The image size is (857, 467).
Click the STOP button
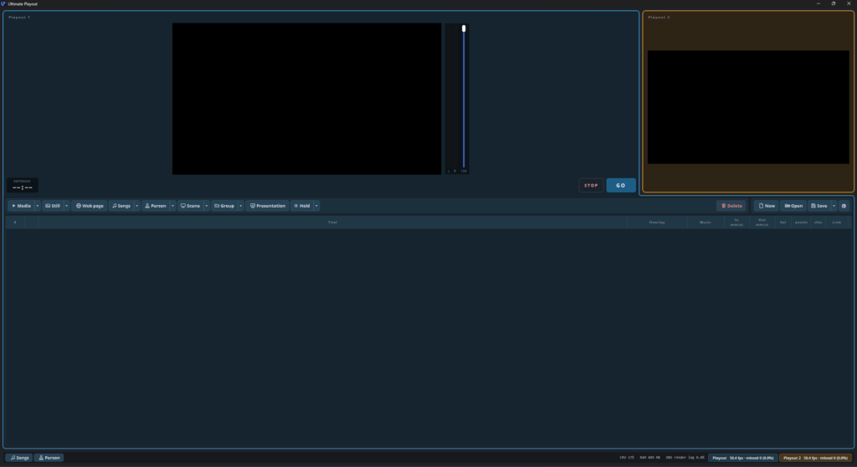click(592, 186)
